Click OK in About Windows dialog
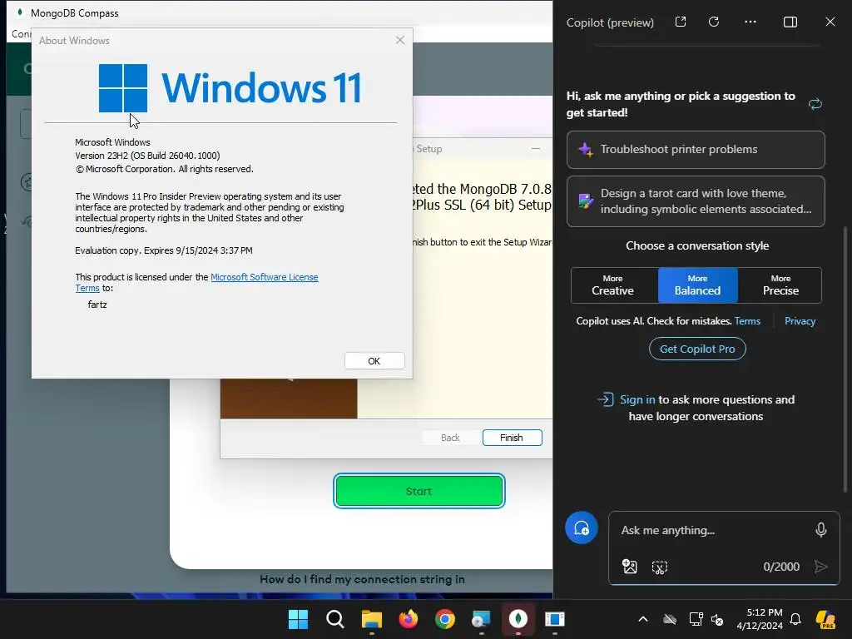The width and height of the screenshot is (852, 639). [374, 361]
